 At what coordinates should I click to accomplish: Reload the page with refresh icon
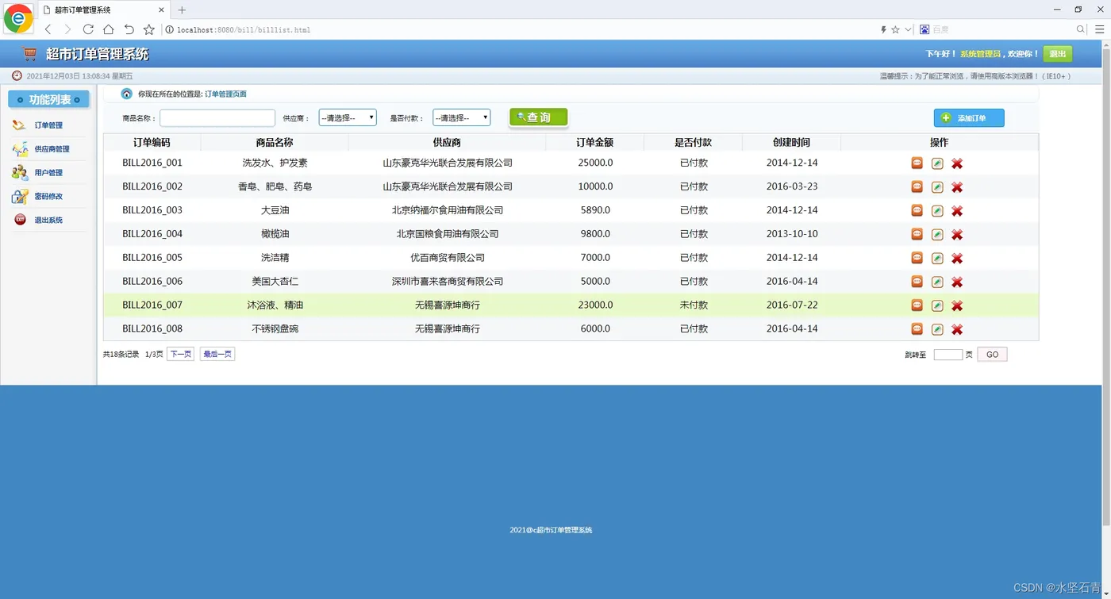[x=88, y=29]
